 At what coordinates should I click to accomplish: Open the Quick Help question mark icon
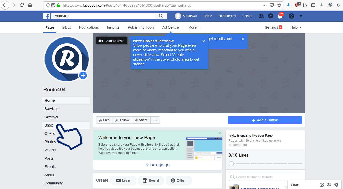click(292, 16)
